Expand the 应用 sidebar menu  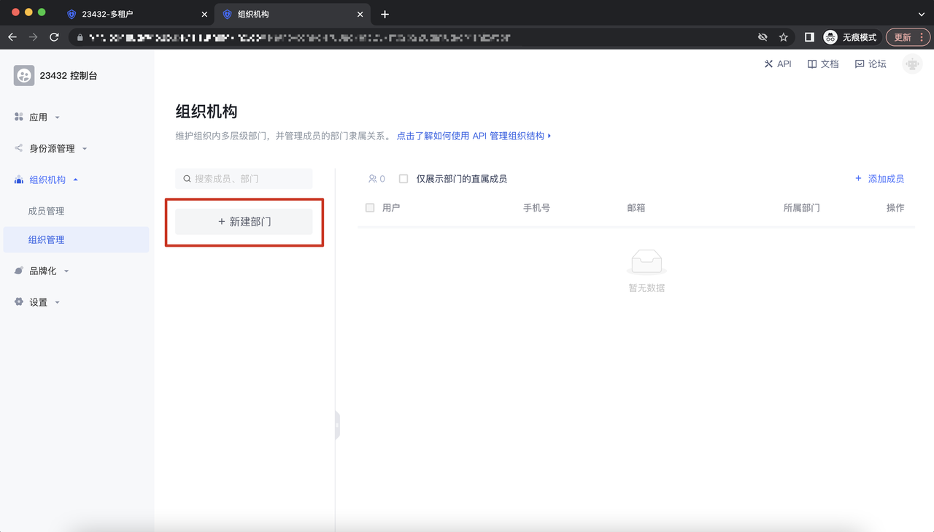pos(38,117)
